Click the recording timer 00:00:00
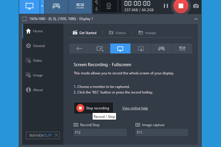The height and width of the screenshot is (147, 221). click(x=137, y=3)
